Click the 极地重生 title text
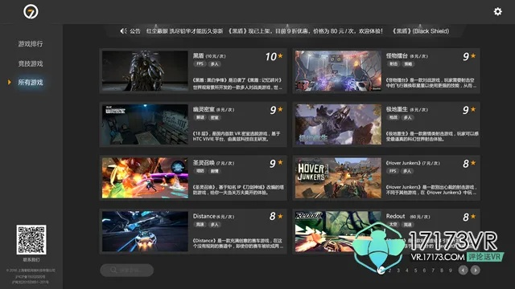The image size is (515, 289). 397,109
